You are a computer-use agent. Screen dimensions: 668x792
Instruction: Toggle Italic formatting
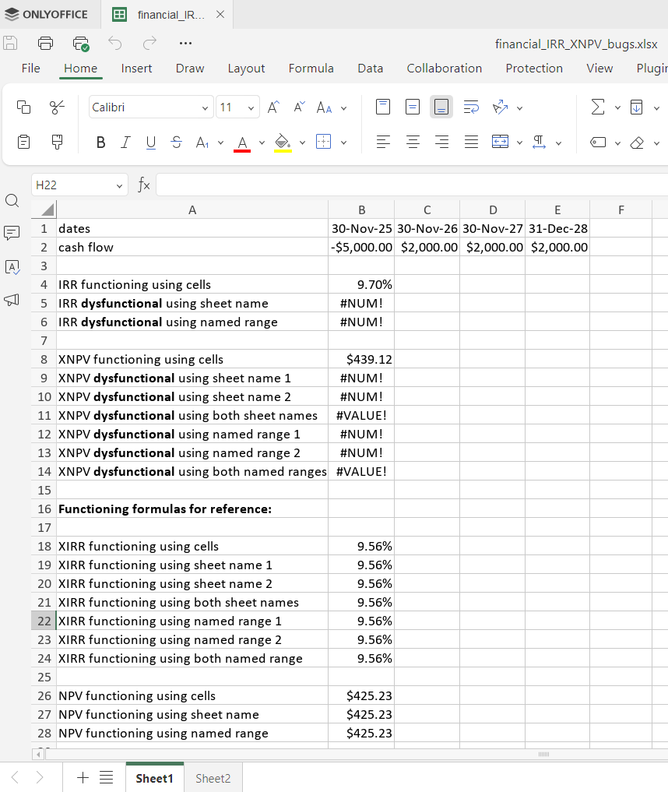(125, 143)
